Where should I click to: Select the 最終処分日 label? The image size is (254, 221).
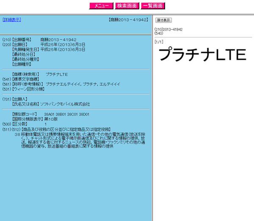click(24, 54)
